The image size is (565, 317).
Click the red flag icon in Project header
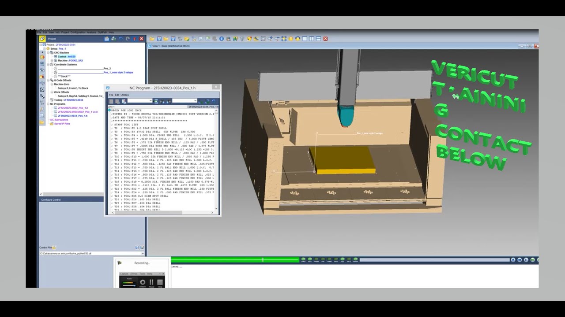[135, 39]
